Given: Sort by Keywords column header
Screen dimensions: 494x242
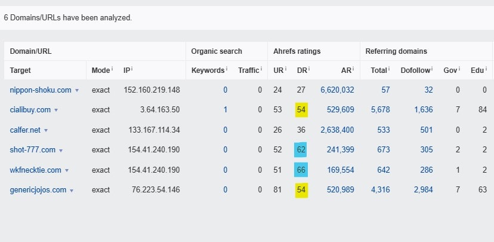Looking at the screenshot, I should coord(208,71).
